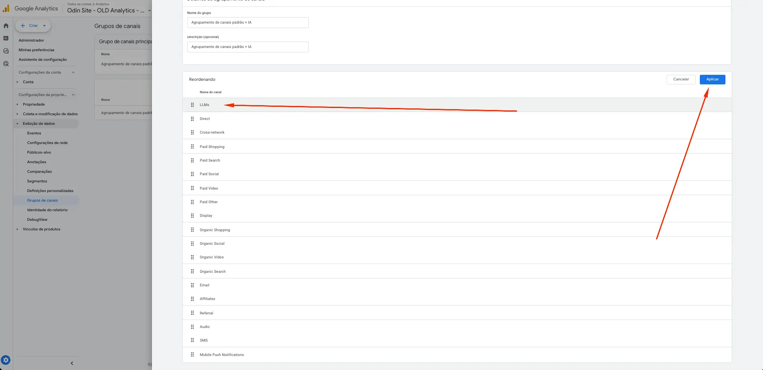The height and width of the screenshot is (370, 763).
Task: Click drag handle next to Referral
Action: coord(192,313)
